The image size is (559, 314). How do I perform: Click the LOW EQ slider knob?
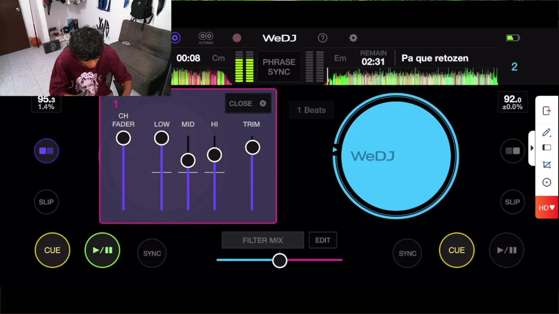[x=162, y=138]
